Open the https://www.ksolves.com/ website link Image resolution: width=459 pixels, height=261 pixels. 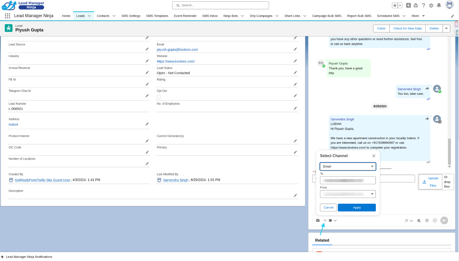(176, 61)
